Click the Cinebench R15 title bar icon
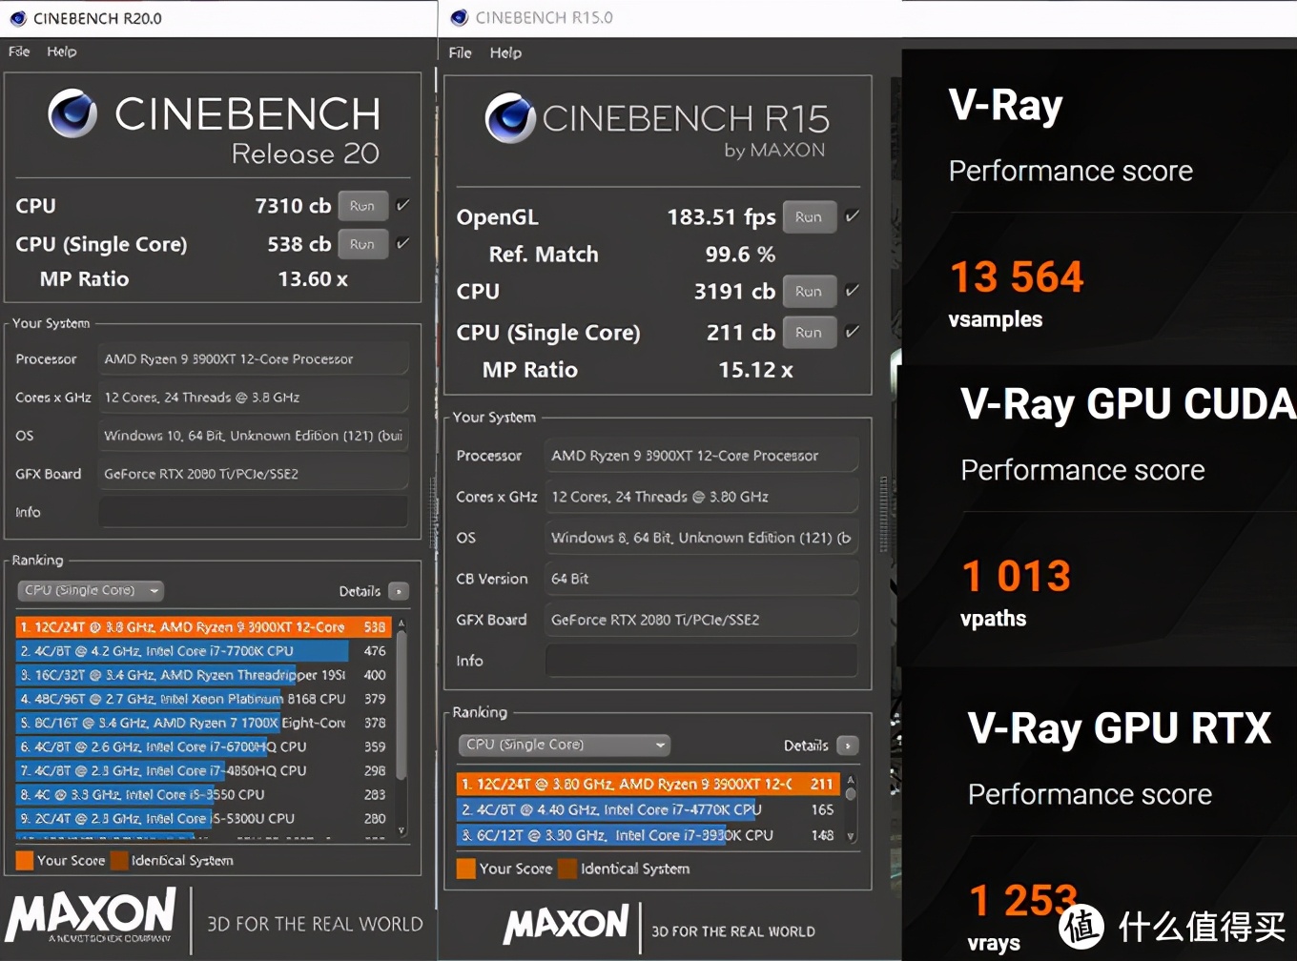This screenshot has height=961, width=1297. tap(460, 17)
